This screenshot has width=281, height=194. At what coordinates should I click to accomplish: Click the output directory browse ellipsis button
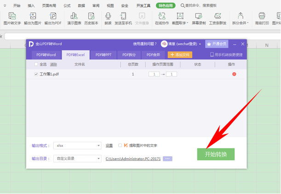(167, 159)
